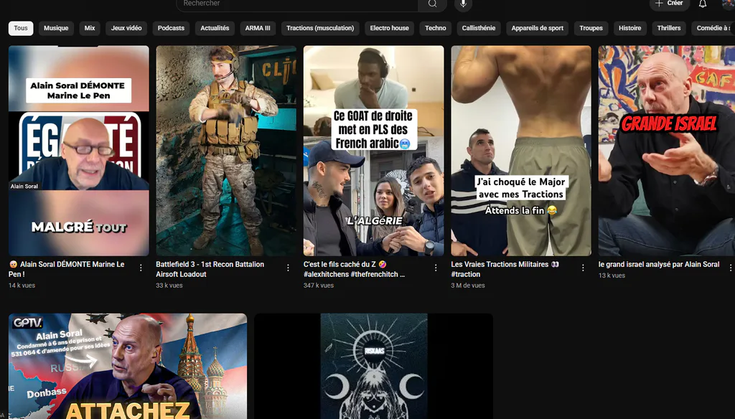Open the GRANDE ISRAEL thumbnail

tap(667, 151)
